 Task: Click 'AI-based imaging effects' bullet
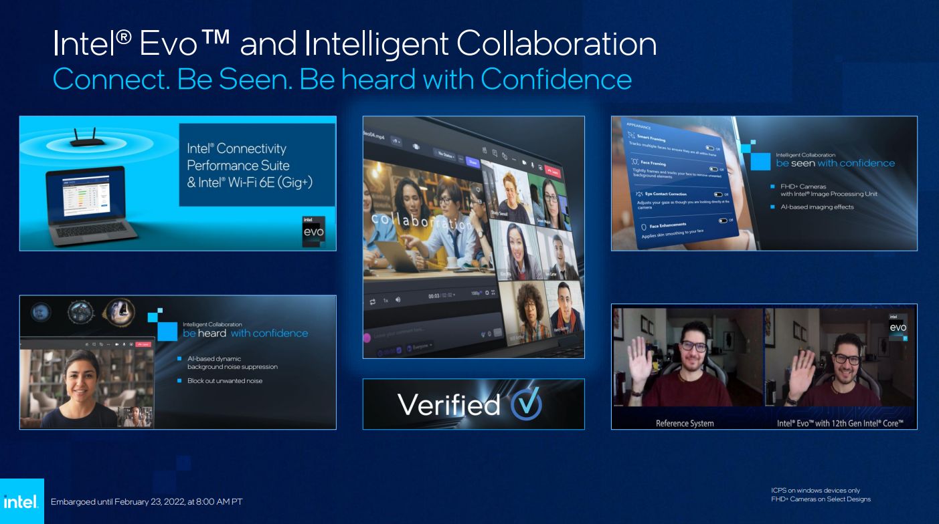817,207
